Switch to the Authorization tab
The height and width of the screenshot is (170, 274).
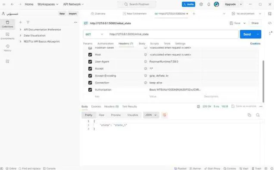coord(106,43)
